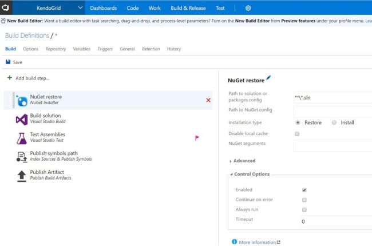This screenshot has height=246, width=372.
Task: Click the Test Assemblies flask icon
Action: (x=22, y=138)
